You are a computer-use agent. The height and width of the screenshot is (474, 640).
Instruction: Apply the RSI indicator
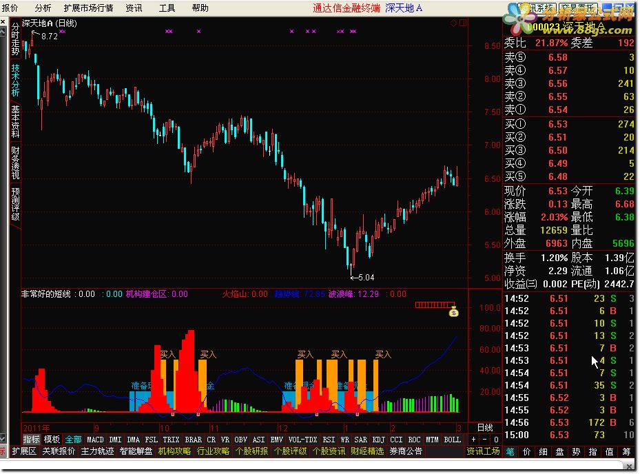point(329,440)
